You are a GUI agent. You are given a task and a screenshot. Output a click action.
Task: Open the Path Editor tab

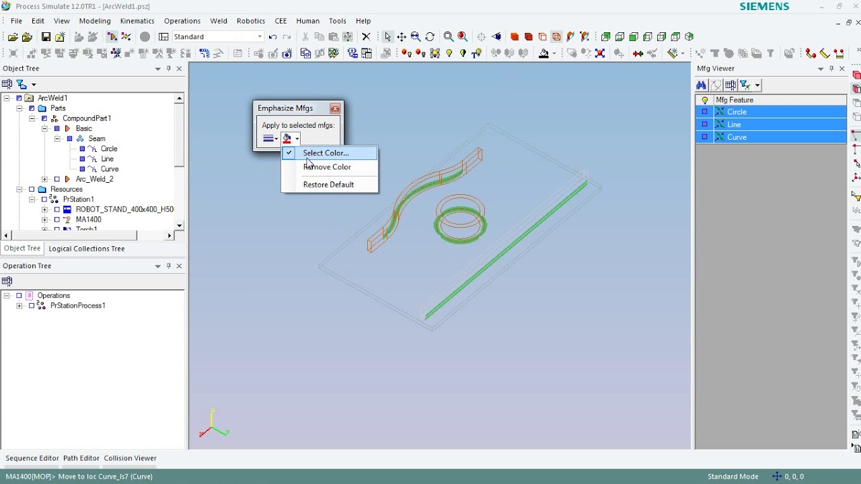[x=81, y=458]
